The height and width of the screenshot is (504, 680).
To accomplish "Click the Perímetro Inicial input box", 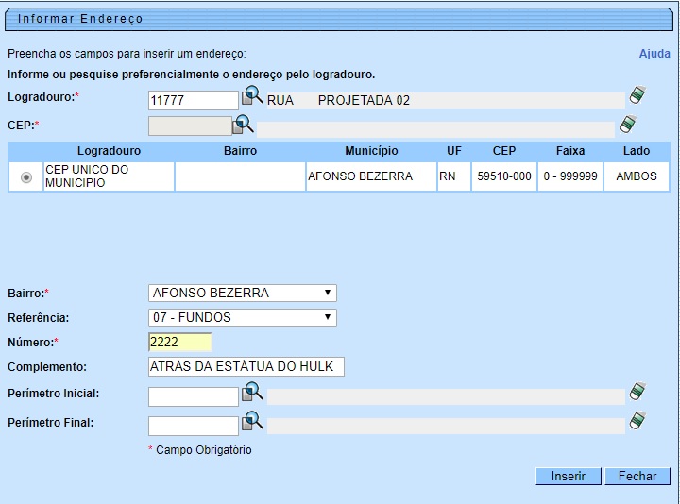I will pyautogui.click(x=194, y=397).
